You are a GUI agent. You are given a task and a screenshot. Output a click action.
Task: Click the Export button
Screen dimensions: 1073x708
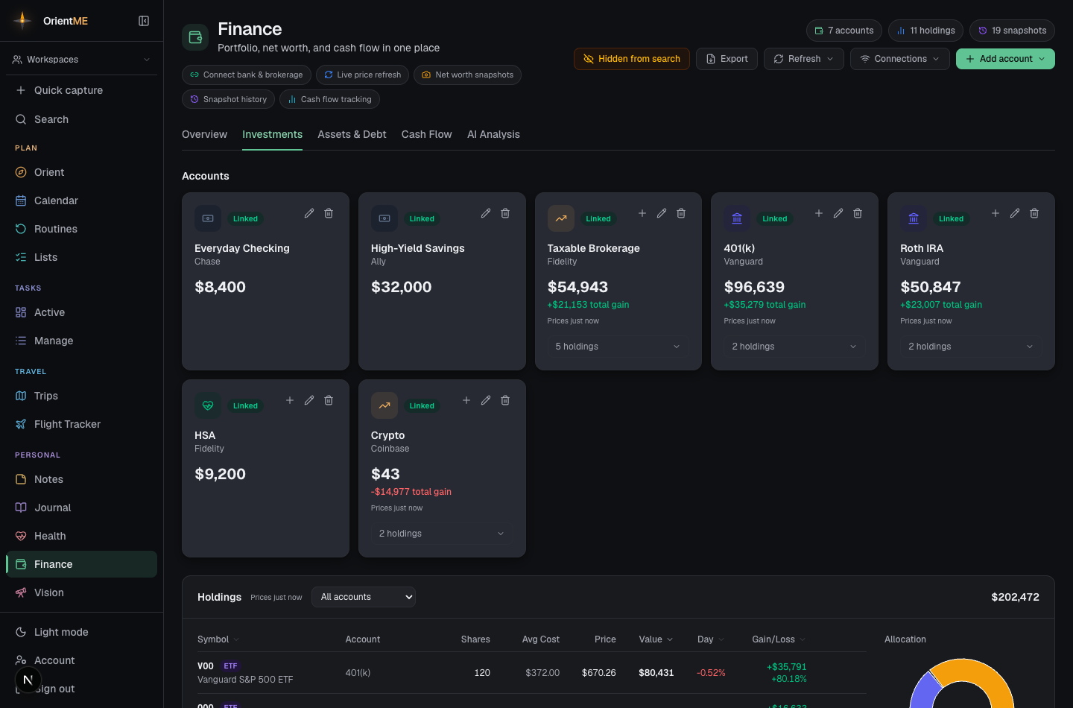point(727,59)
